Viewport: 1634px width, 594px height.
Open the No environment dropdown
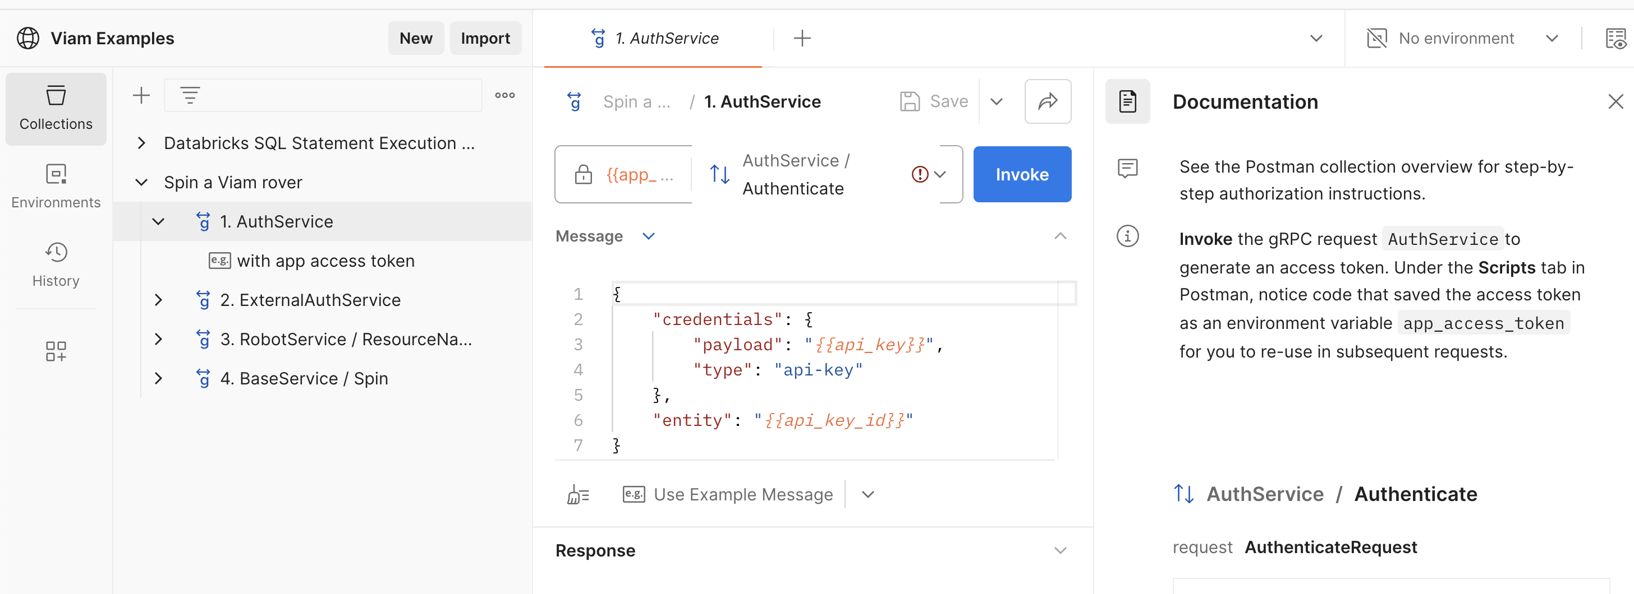click(x=1552, y=39)
